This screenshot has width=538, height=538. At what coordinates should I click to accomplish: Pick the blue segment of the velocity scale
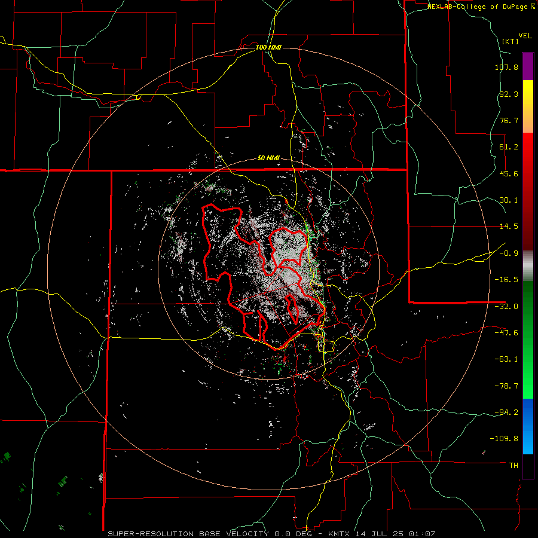(528, 426)
